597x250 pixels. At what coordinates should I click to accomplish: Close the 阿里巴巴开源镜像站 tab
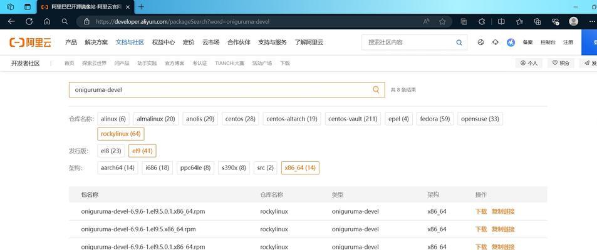coord(127,7)
